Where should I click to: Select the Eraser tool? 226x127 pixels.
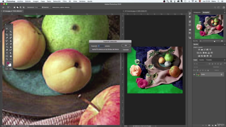[11, 44]
